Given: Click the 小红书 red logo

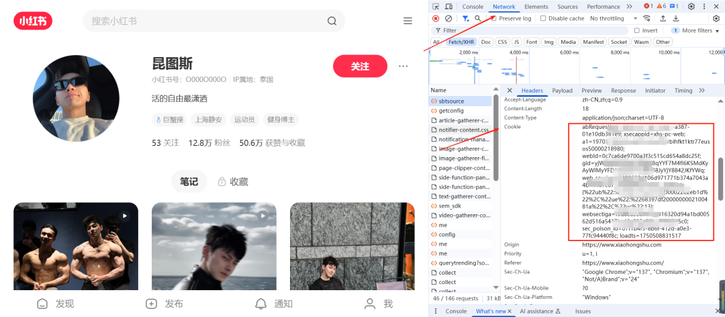Looking at the screenshot, I should [x=33, y=21].
